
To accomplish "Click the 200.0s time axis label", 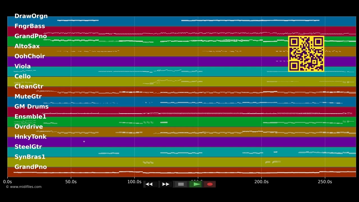I will (x=261, y=182).
